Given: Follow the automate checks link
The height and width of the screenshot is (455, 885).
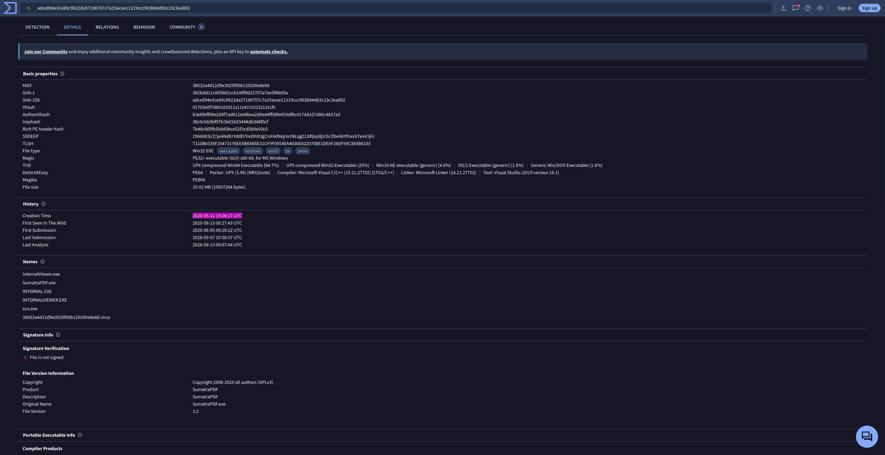Looking at the screenshot, I should [x=269, y=51].
